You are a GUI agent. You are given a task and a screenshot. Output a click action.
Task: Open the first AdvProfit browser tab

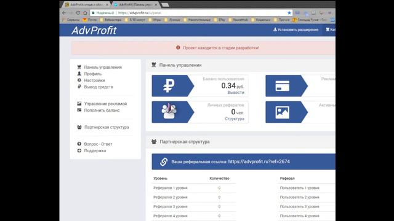tap(87, 4)
